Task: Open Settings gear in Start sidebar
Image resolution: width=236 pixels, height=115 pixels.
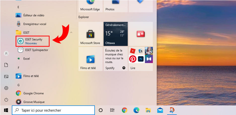Action: click(x=6, y=88)
